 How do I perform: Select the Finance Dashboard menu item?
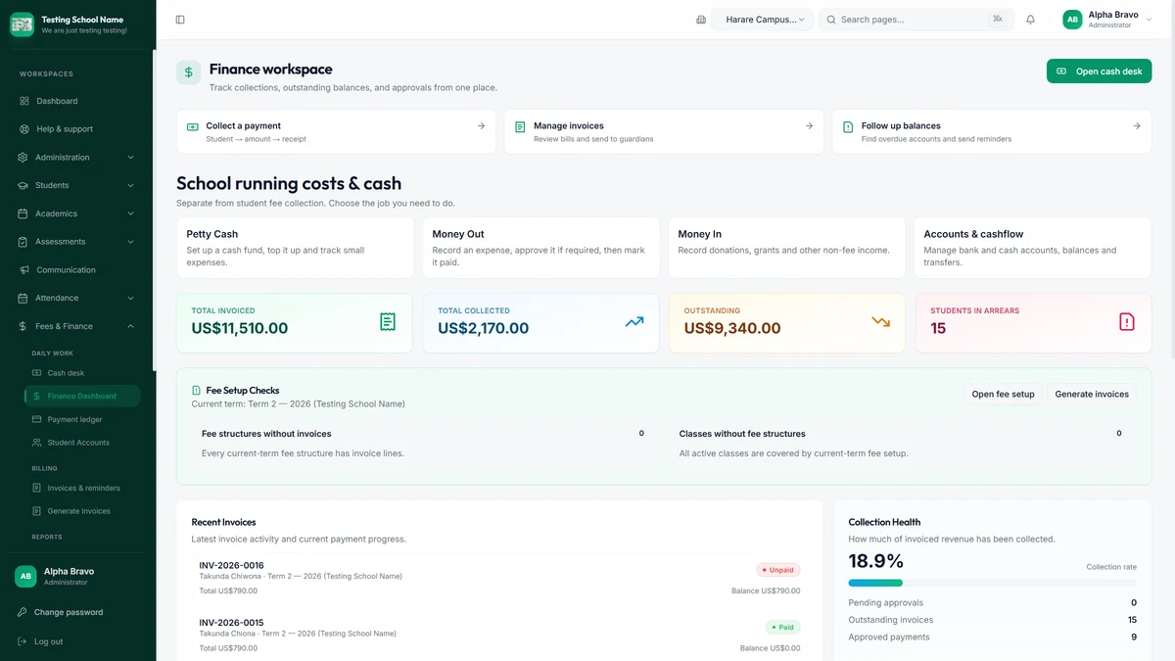(82, 397)
